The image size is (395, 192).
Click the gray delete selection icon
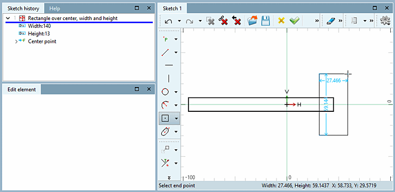(x=210, y=21)
